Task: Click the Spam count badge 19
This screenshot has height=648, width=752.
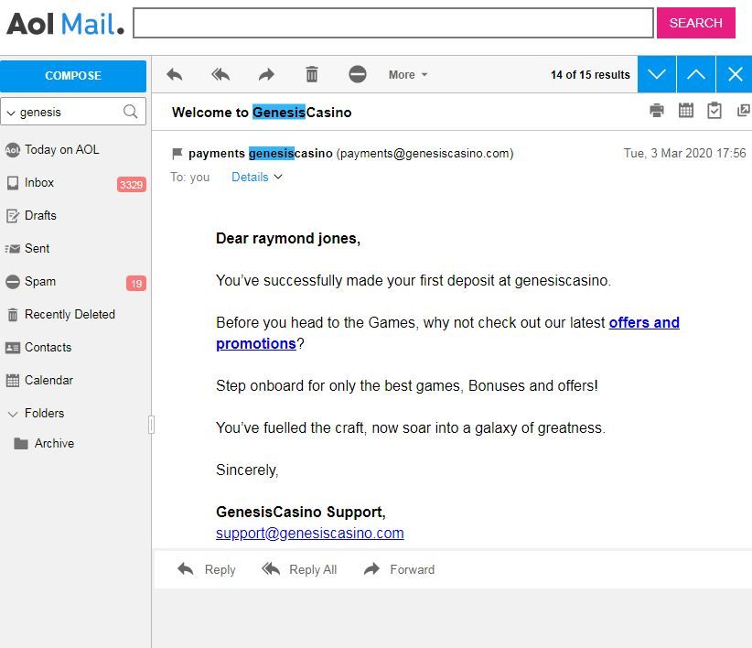Action: [x=136, y=284]
